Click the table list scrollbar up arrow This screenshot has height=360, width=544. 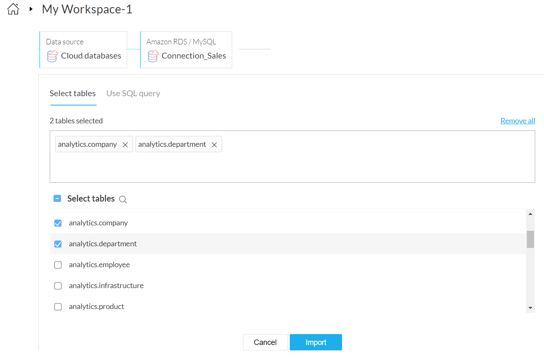click(x=530, y=214)
